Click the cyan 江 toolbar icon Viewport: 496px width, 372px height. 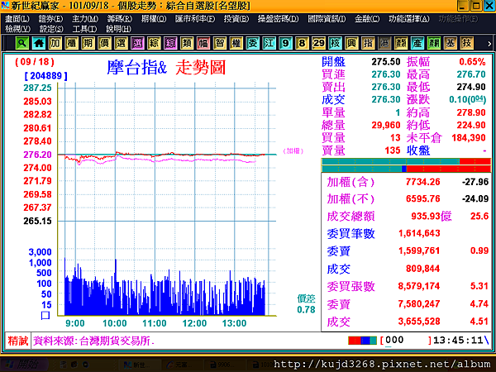[x=269, y=43]
